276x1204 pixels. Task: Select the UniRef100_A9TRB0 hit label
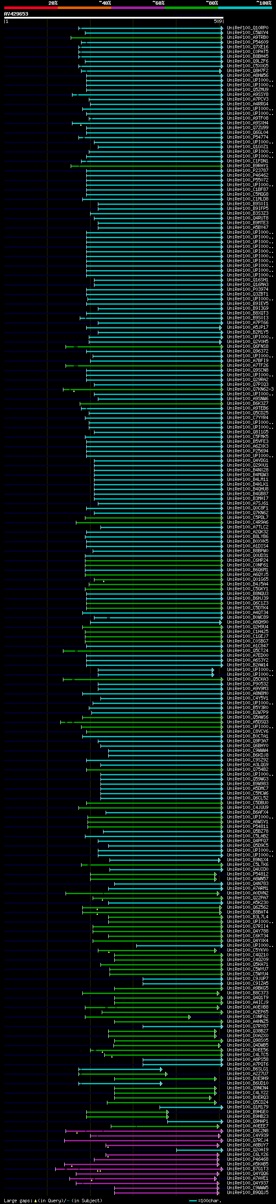point(248,38)
